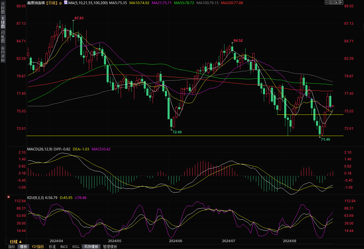Open 合约资料 in the left sidebar
Viewport: 364px width, 249px height.
[3, 54]
